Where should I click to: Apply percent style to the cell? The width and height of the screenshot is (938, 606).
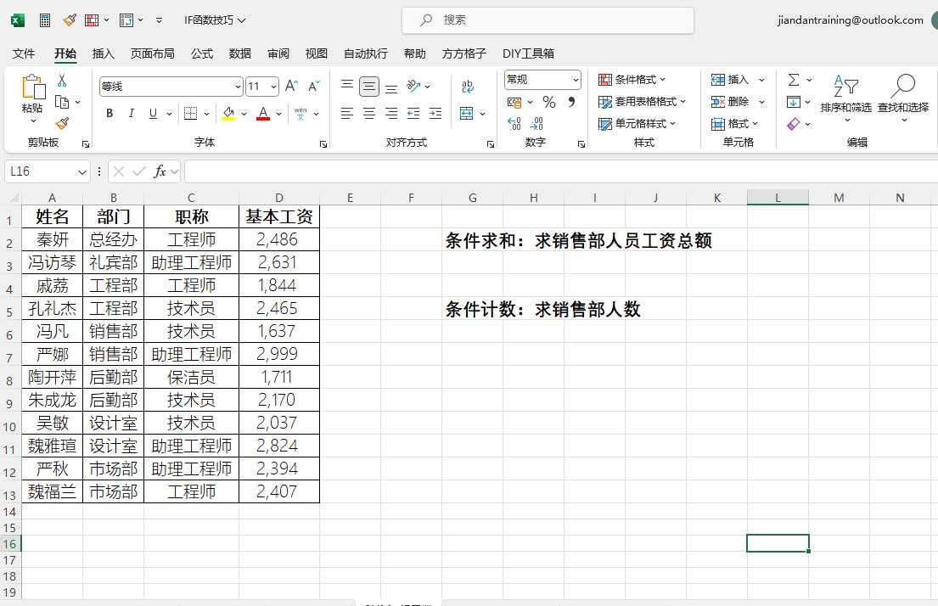pos(549,102)
